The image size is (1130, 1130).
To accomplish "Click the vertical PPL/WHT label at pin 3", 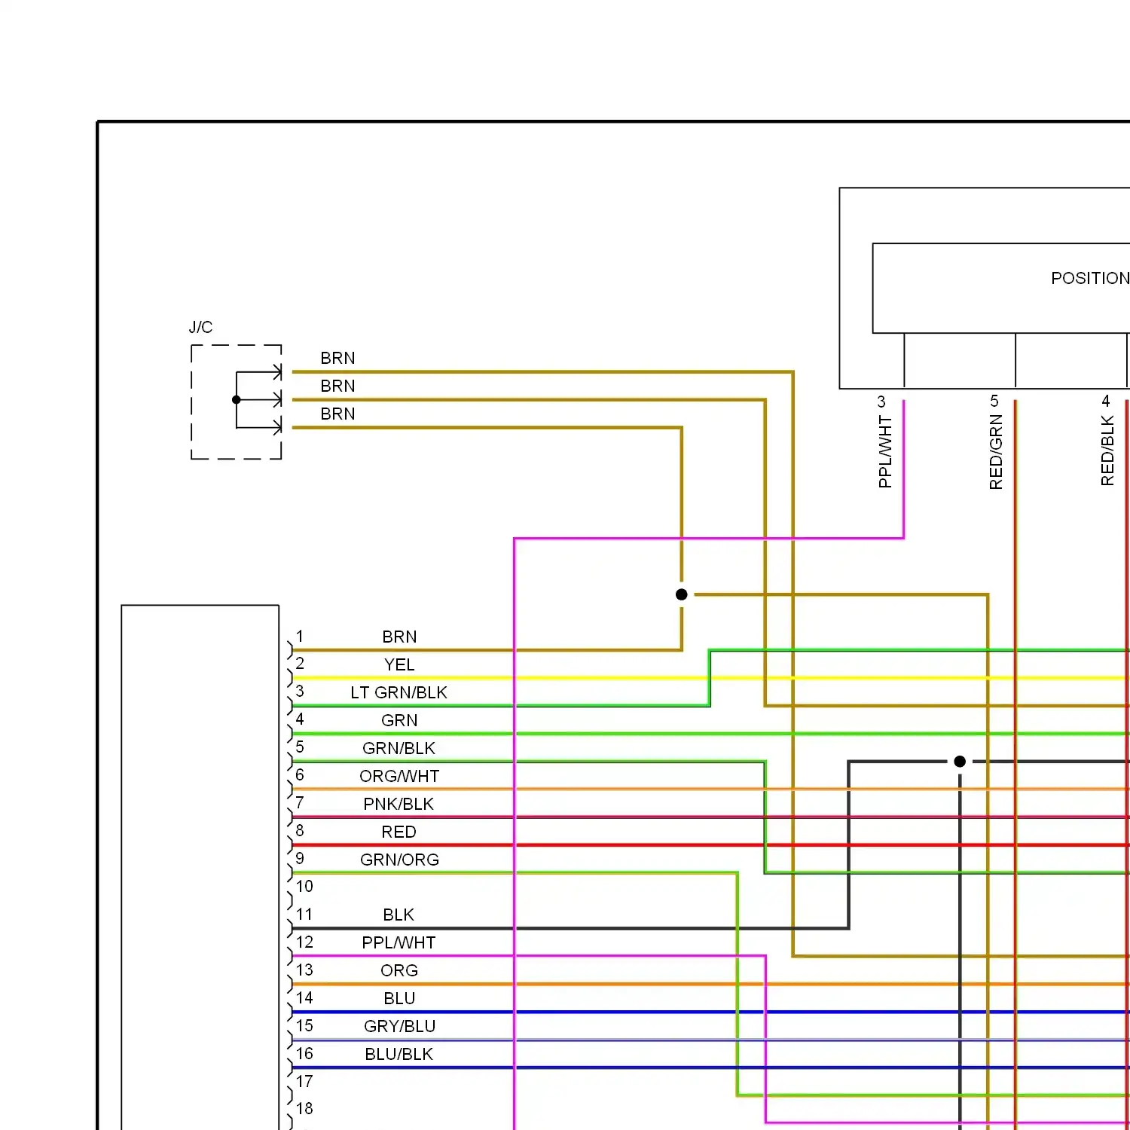I will 885,452.
